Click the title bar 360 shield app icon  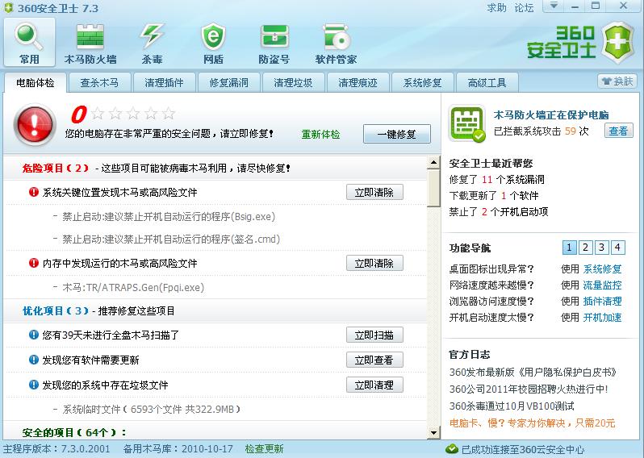pyautogui.click(x=8, y=8)
